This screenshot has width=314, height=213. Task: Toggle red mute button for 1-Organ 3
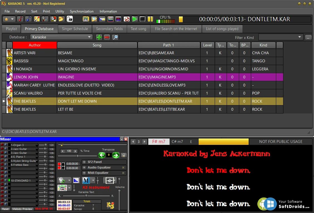pos(2,145)
